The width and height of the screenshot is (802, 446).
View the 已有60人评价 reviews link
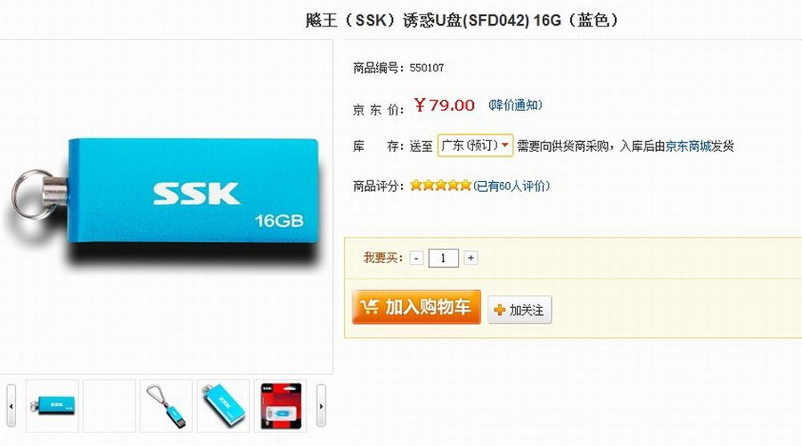tap(512, 185)
